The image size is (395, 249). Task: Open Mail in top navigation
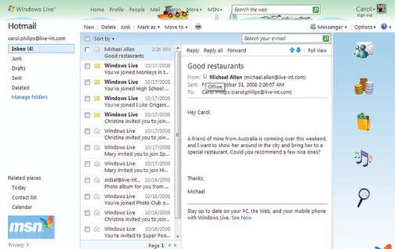[x=155, y=10]
